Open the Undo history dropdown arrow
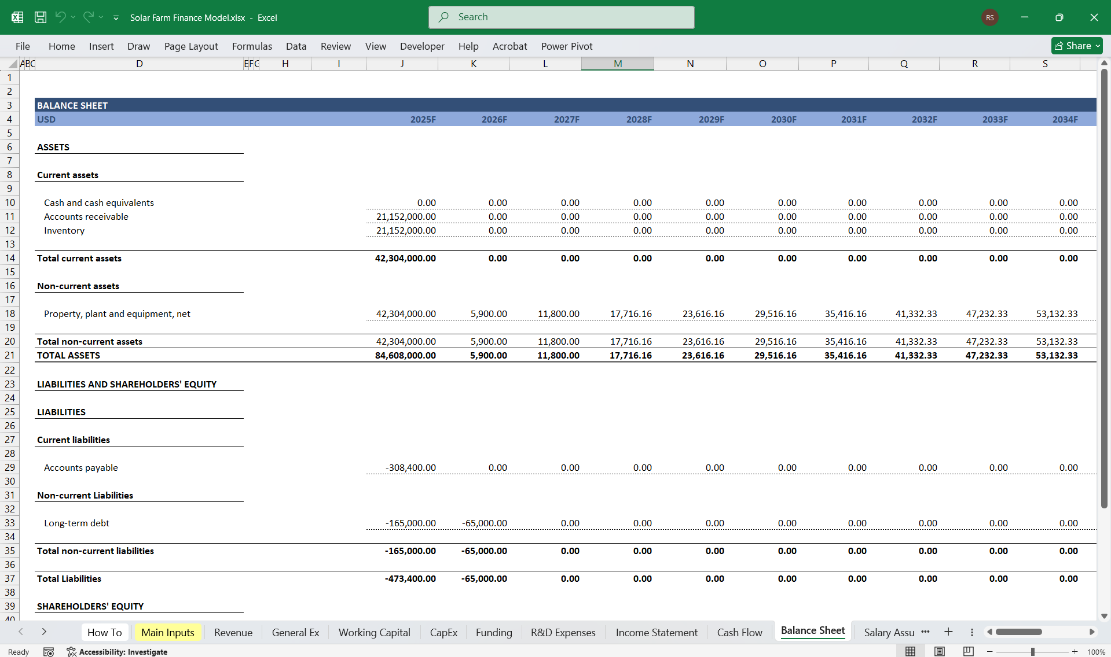Viewport: 1111px width, 657px height. pyautogui.click(x=73, y=18)
